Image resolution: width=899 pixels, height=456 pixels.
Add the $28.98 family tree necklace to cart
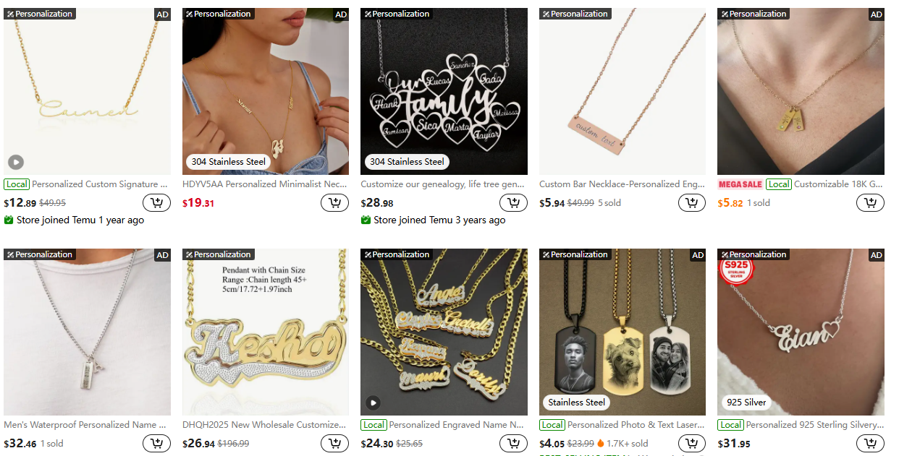pos(513,203)
